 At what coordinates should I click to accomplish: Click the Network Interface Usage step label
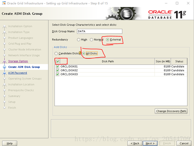[24, 55]
